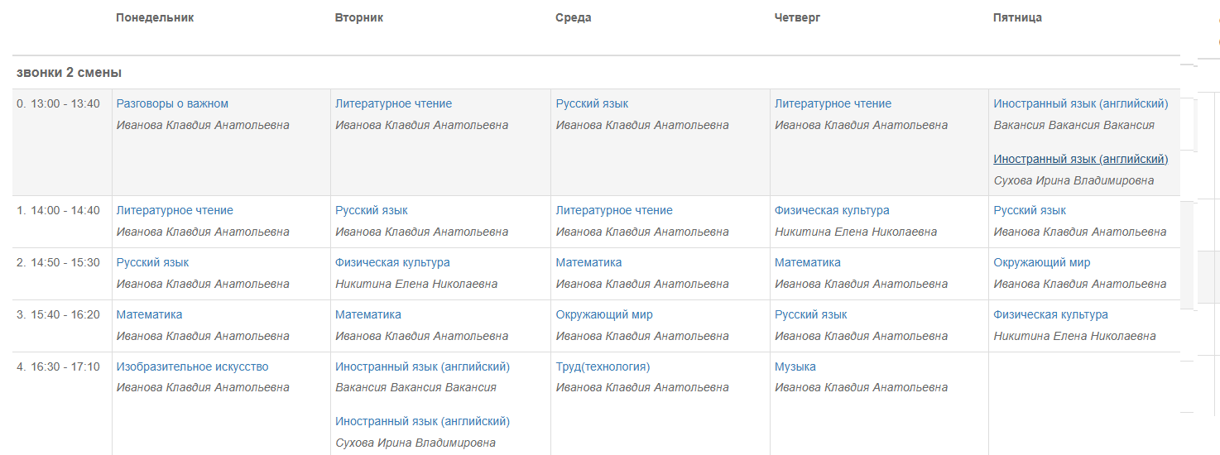
Task: Open Friday's Окружающий мир lesson
Action: point(1041,262)
